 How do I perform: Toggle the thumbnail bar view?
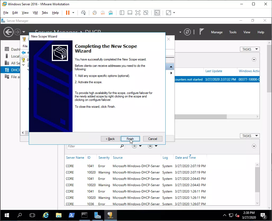tap(130, 13)
